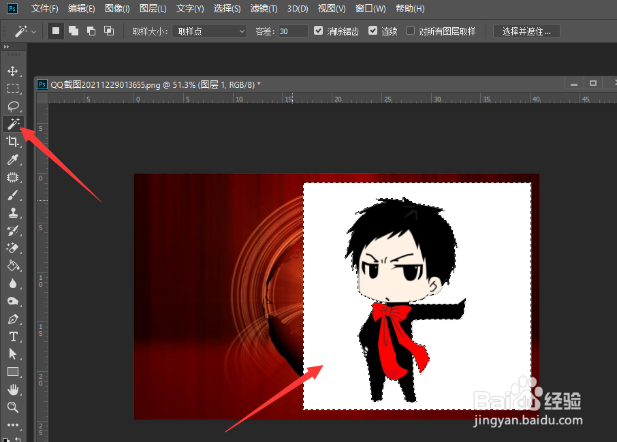This screenshot has height=442, width=617.
Task: Click the document title QQ截图20211229013655.png
Action: 106,84
